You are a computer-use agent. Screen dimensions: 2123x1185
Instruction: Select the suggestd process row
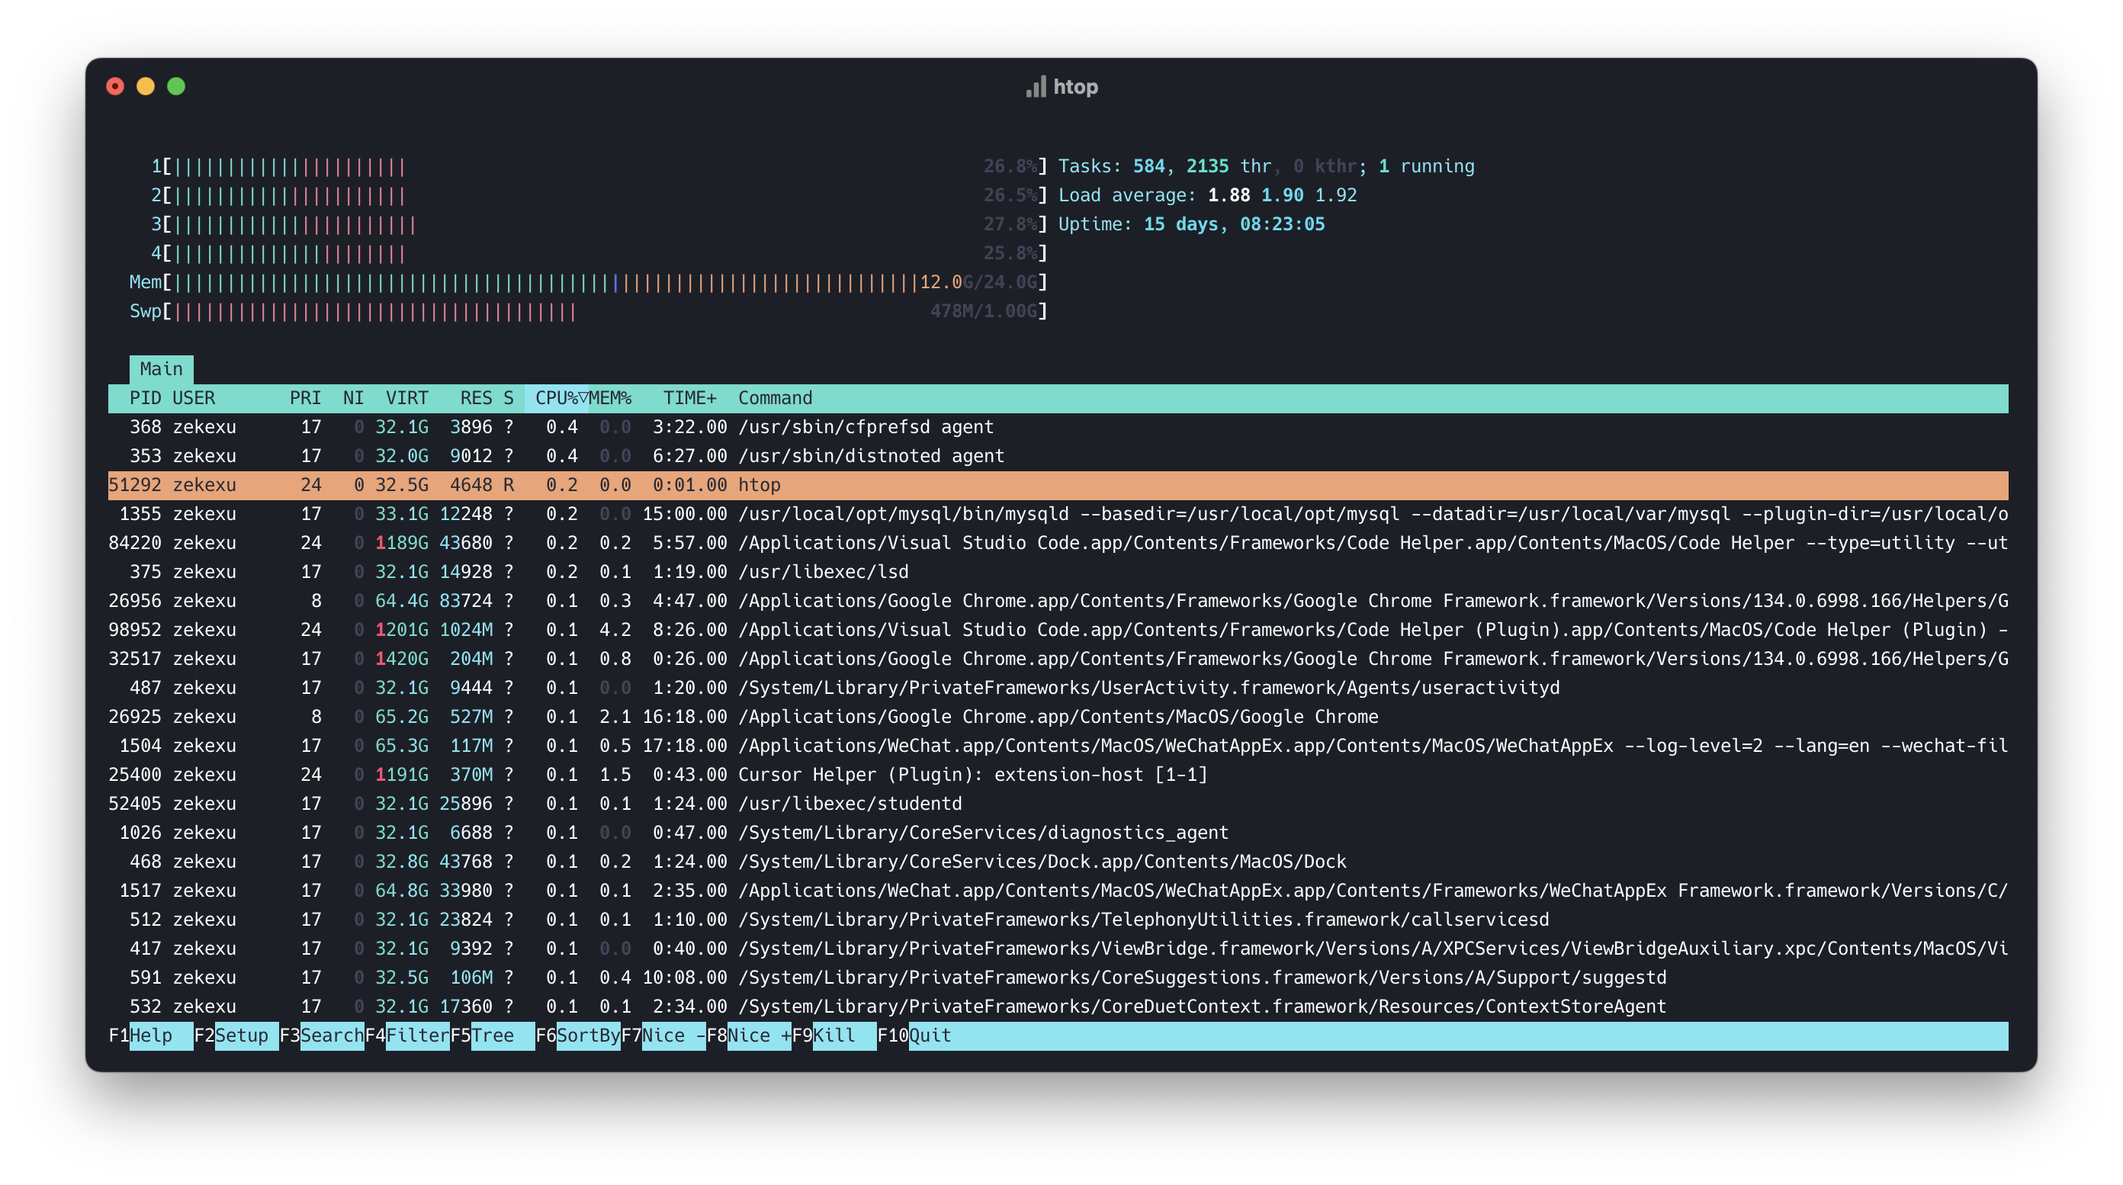tap(1058, 978)
